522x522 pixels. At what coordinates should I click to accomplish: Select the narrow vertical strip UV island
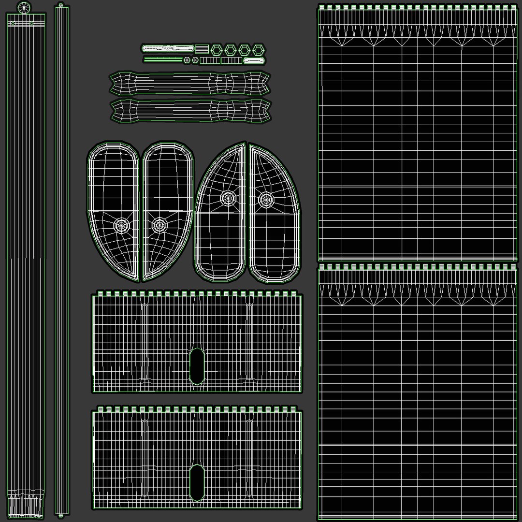(x=61, y=261)
